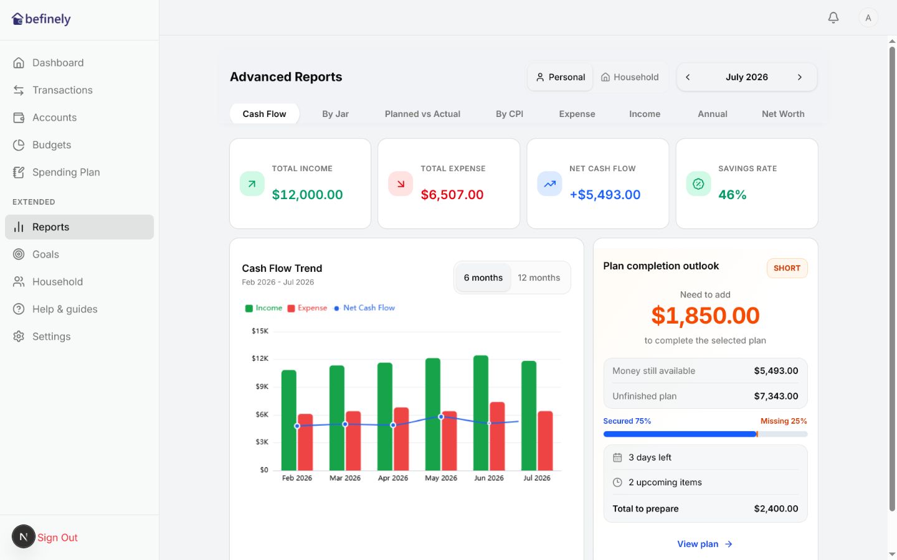
Task: Click the $6,507.00 total expense value
Action: tap(452, 195)
